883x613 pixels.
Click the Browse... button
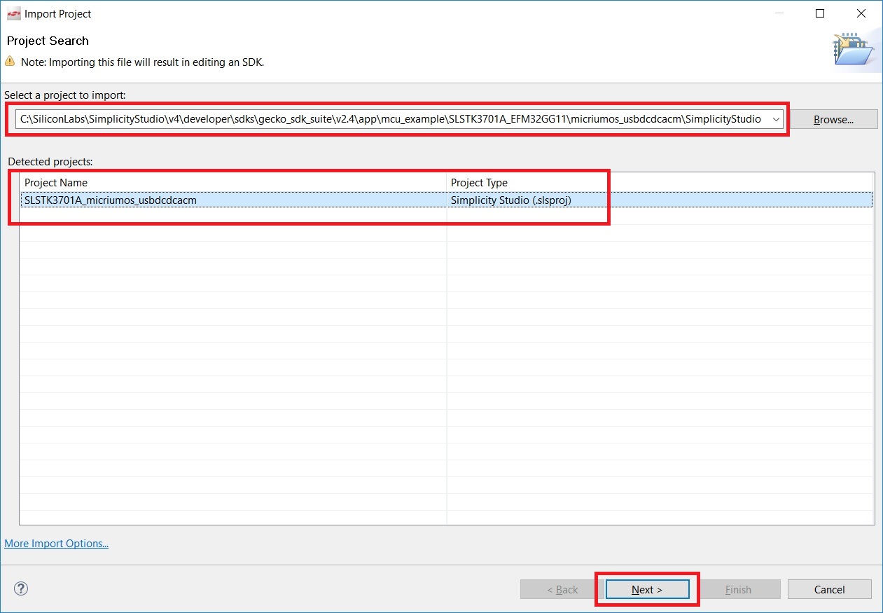[x=833, y=119]
